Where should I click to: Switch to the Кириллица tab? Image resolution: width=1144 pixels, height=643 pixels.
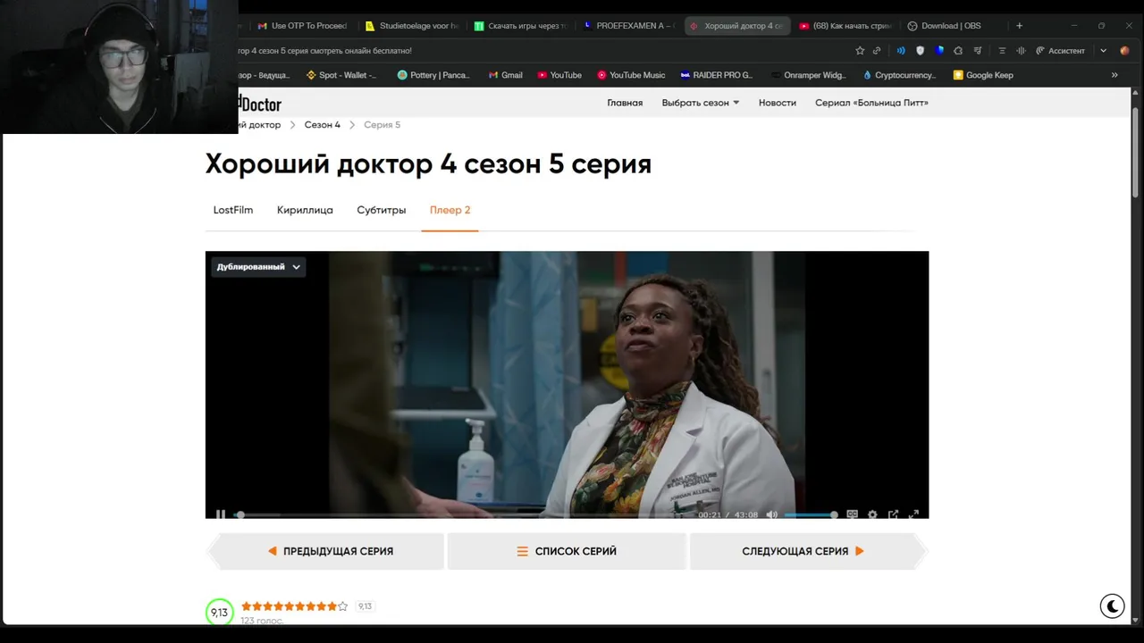[305, 210]
